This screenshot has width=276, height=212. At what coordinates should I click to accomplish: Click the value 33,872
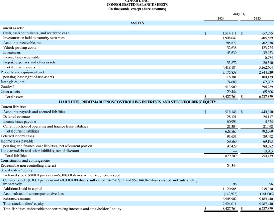tap(232, 63)
